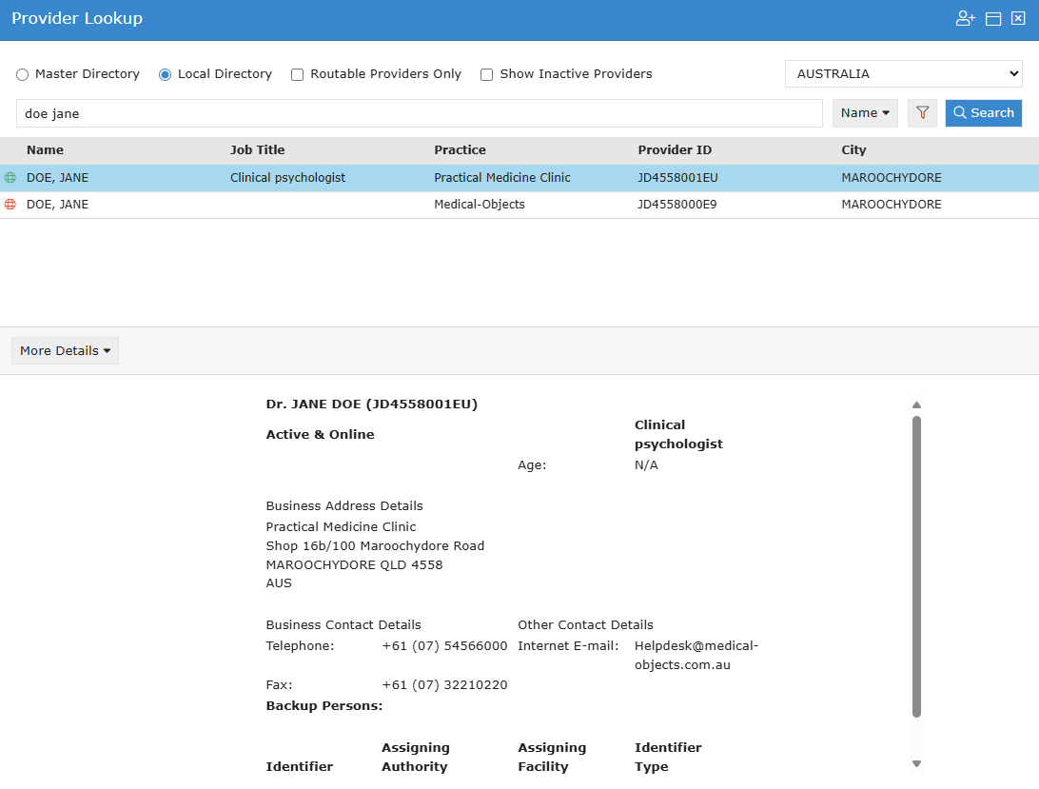Open the AUSTRALIA country dropdown
This screenshot has height=789, width=1039.
click(x=903, y=74)
